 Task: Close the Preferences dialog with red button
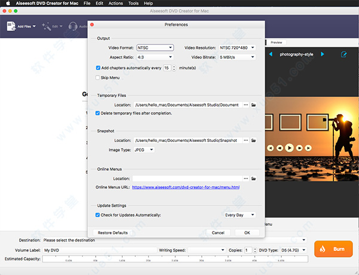[92, 25]
